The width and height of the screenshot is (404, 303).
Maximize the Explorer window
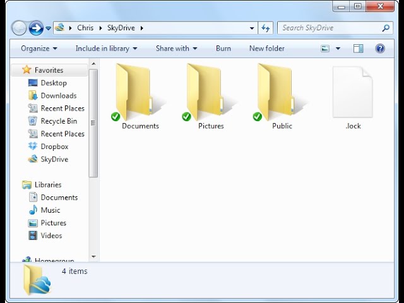pos(358,7)
